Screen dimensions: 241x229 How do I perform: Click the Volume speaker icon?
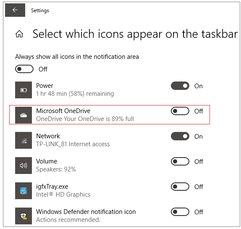click(x=24, y=166)
